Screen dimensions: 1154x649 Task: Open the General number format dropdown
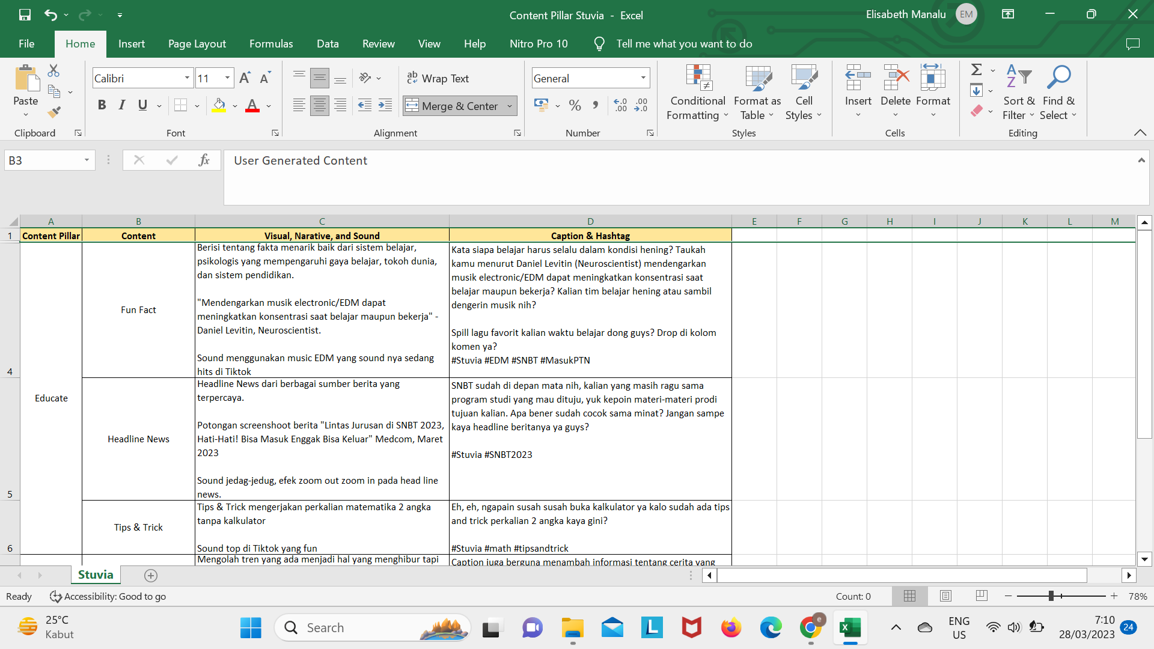coord(643,78)
